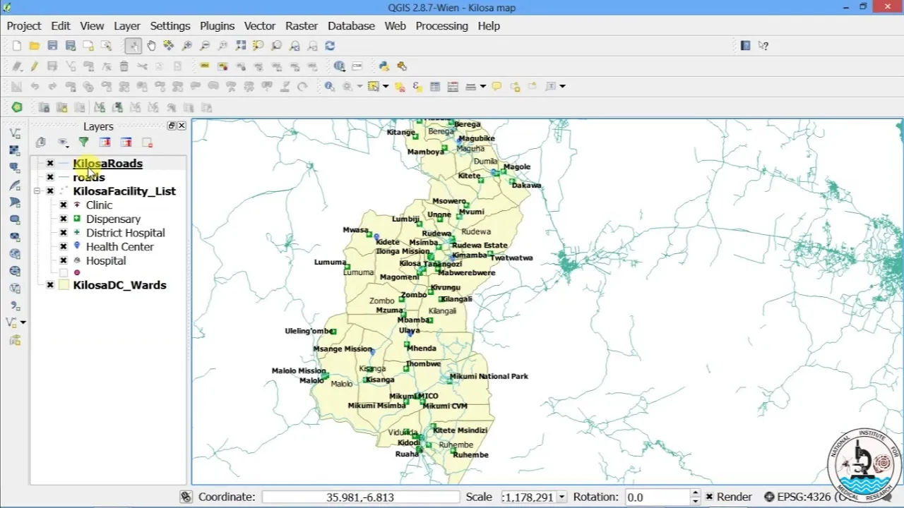
Task: Check the unlabeled purple dot category
Action: (64, 272)
